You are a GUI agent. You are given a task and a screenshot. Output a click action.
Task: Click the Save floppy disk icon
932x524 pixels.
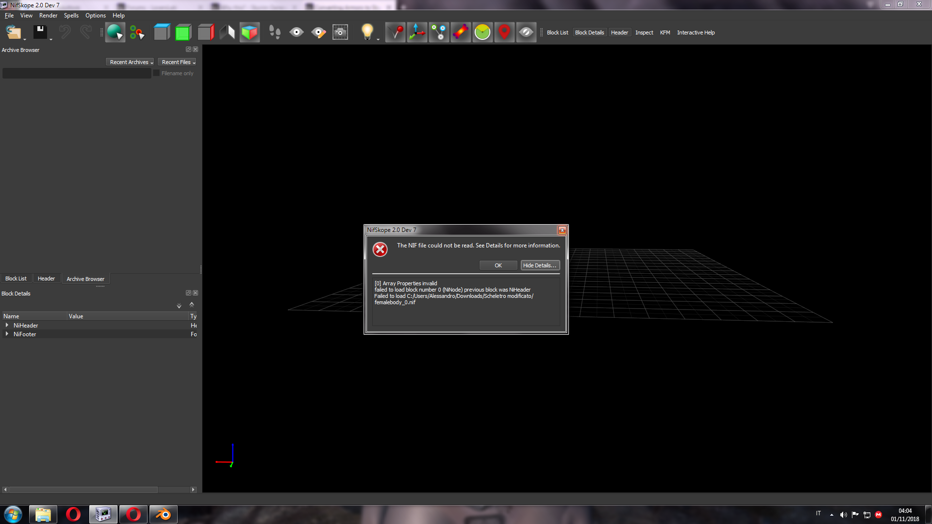click(x=40, y=33)
